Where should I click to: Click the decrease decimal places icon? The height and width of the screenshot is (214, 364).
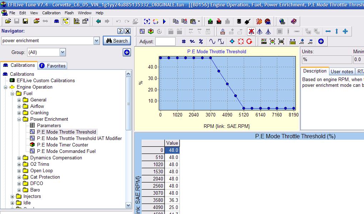coord(310,41)
